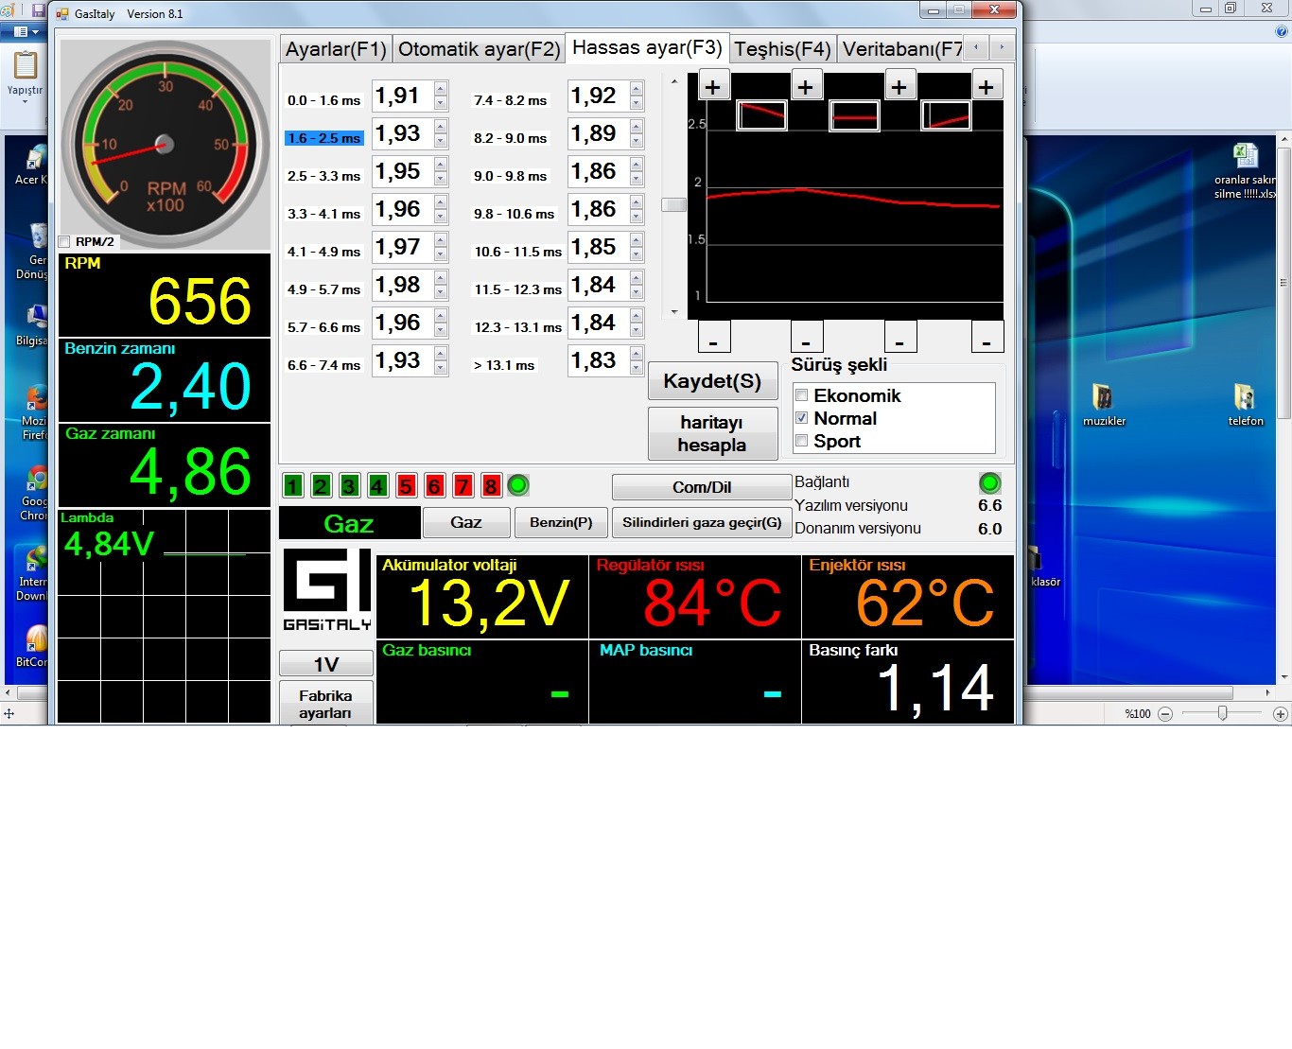Click the Benzin(P) button
This screenshot has width=1292, height=1049.
tap(561, 522)
